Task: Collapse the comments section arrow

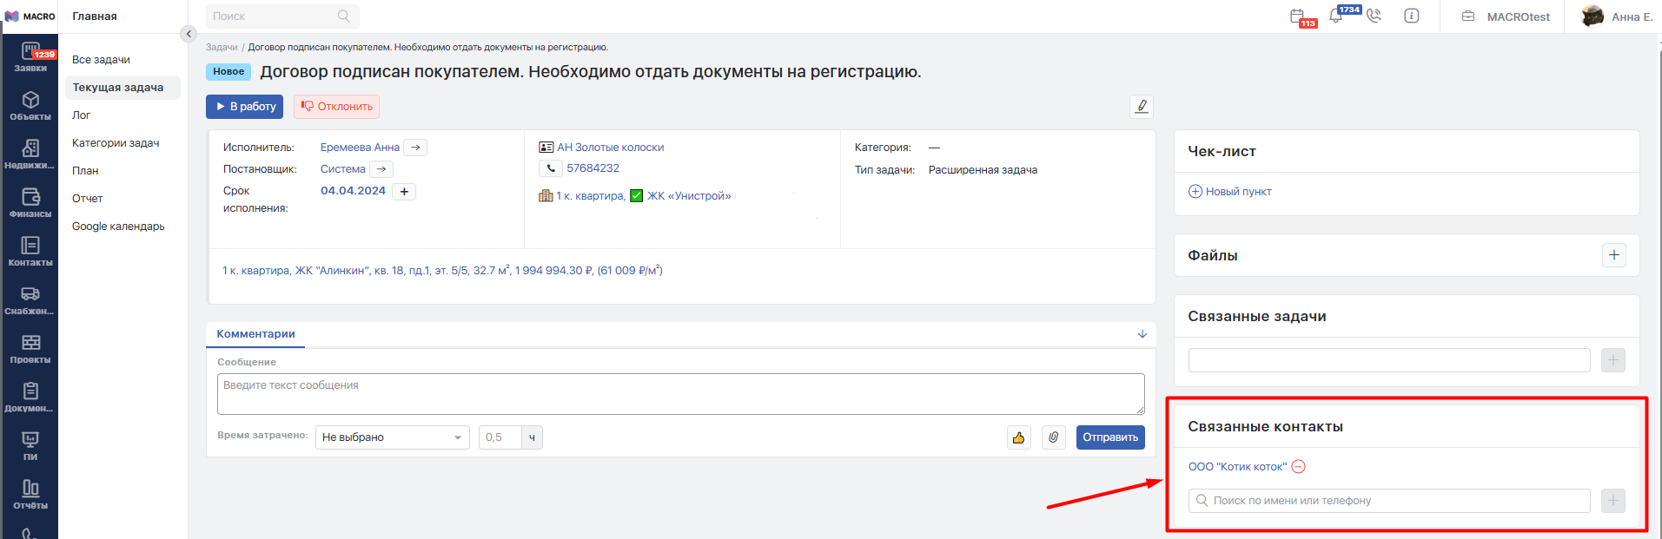Action: (x=1142, y=334)
